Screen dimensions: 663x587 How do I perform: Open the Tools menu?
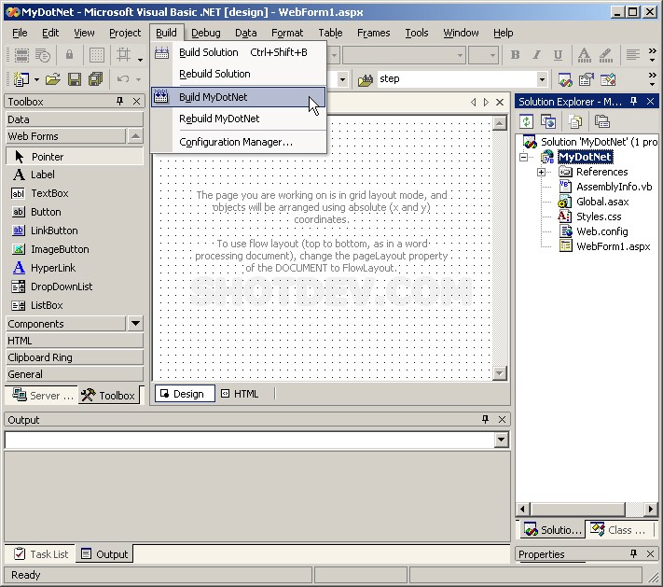(x=417, y=33)
